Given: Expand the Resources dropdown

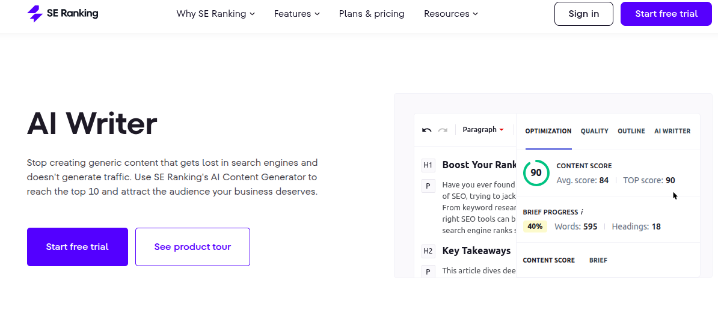Looking at the screenshot, I should [450, 14].
